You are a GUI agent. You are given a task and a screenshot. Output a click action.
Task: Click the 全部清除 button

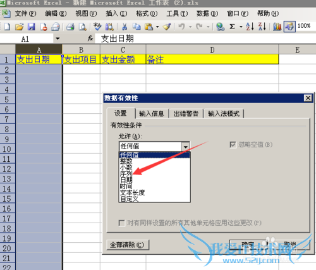pos(128,245)
